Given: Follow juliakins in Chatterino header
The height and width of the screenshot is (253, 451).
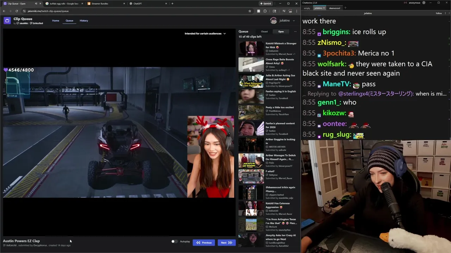Looking at the screenshot, I should tap(439, 13).
